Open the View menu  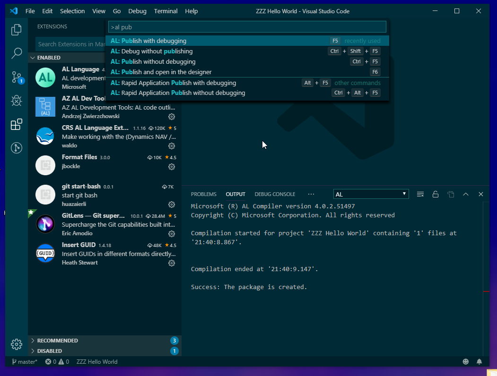pyautogui.click(x=98, y=11)
